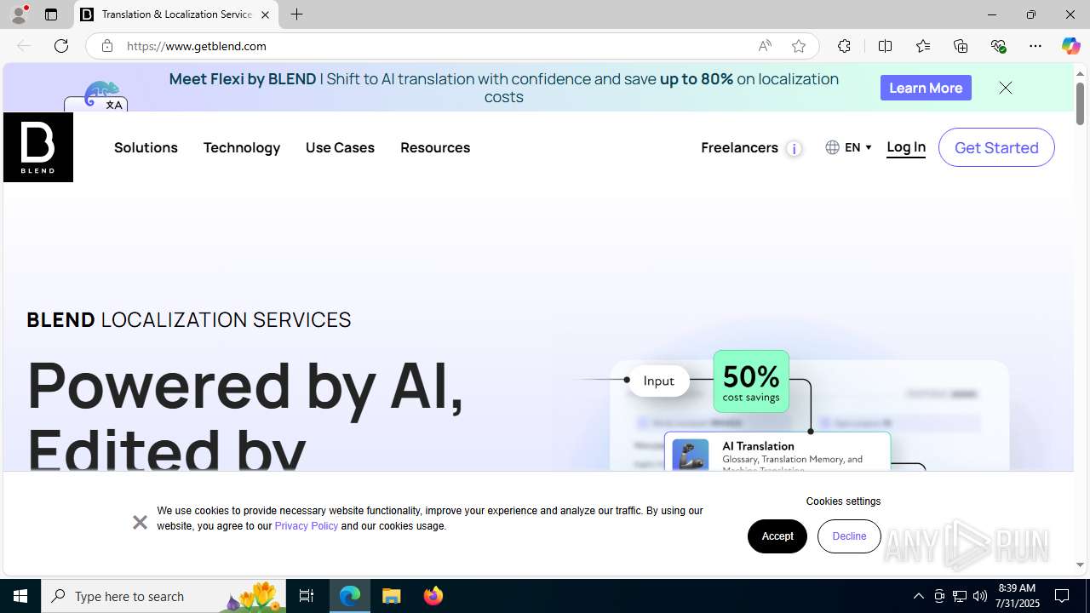Show hidden system tray icons

pyautogui.click(x=918, y=596)
